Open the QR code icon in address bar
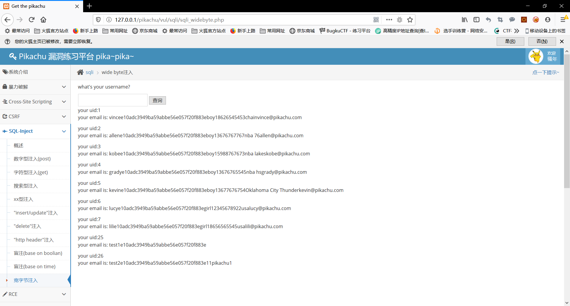570x306 pixels. tap(376, 20)
